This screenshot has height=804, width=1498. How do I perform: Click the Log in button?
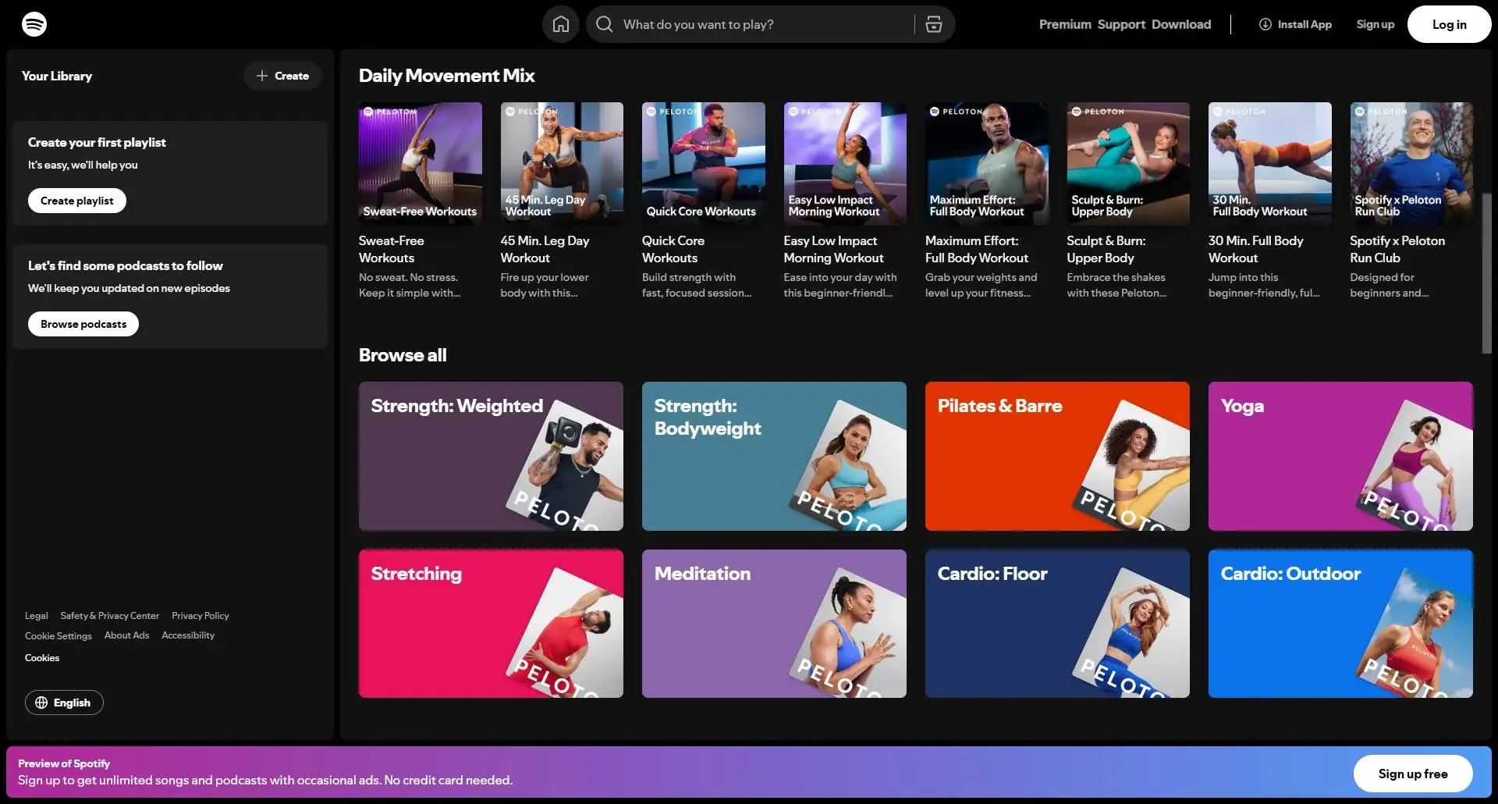pyautogui.click(x=1449, y=24)
